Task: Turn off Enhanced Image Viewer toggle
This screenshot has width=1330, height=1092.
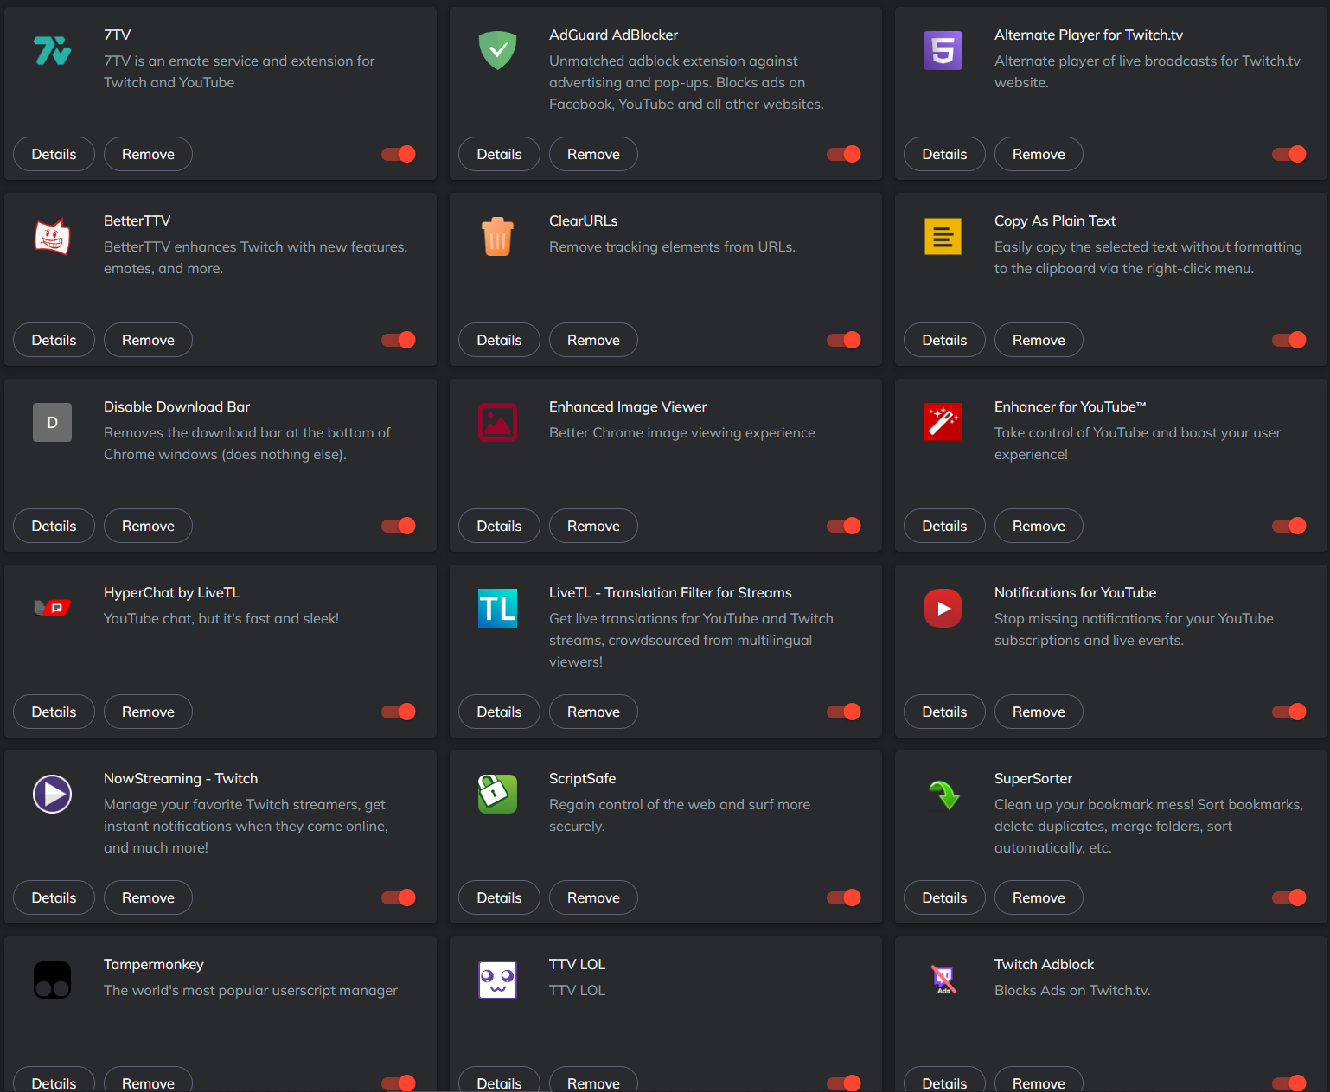Action: (x=844, y=526)
